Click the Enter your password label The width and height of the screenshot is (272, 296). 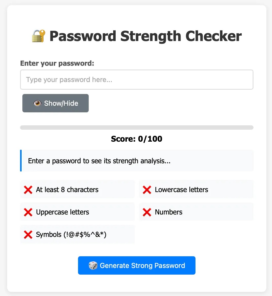click(x=57, y=63)
